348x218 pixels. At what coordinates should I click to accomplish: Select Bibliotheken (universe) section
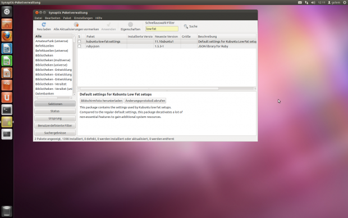[x=53, y=65]
